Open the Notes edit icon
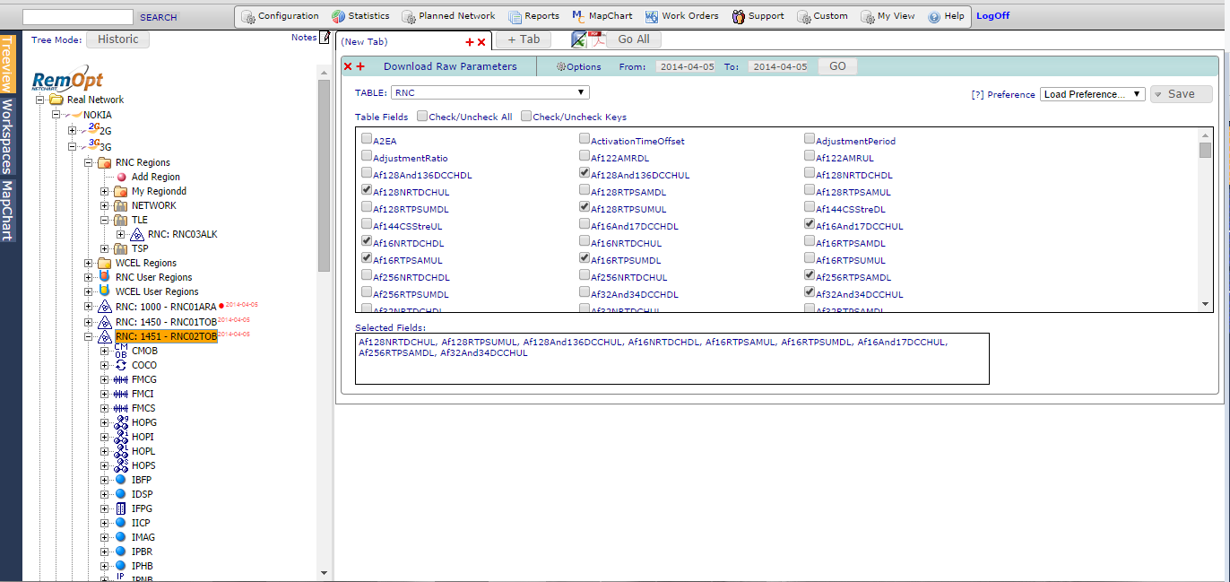The height and width of the screenshot is (582, 1230). (325, 37)
